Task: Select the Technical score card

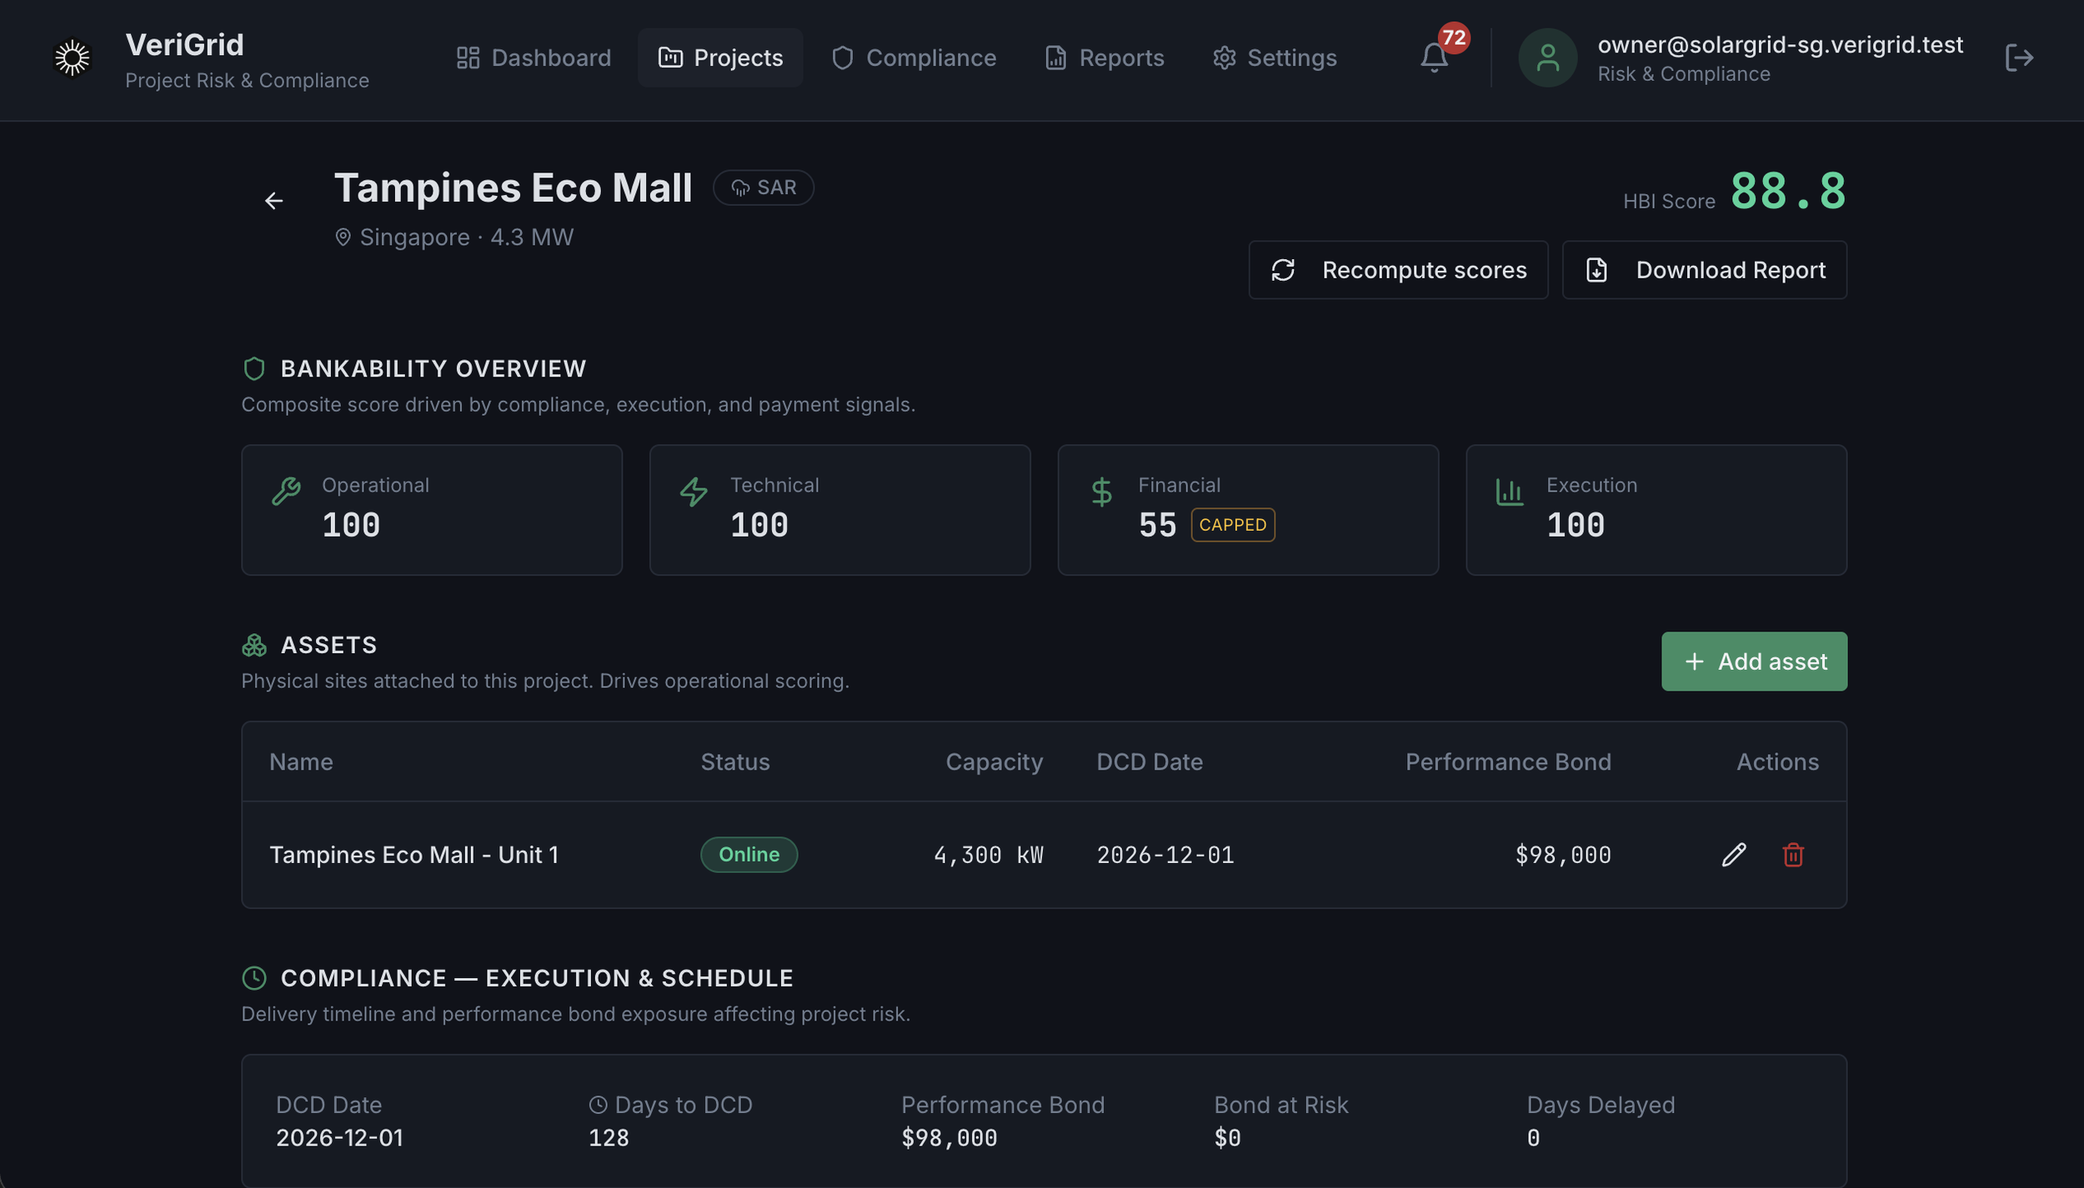Action: 839,510
